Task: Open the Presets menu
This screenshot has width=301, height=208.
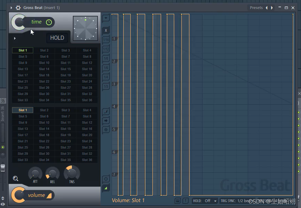Action: tap(256, 8)
